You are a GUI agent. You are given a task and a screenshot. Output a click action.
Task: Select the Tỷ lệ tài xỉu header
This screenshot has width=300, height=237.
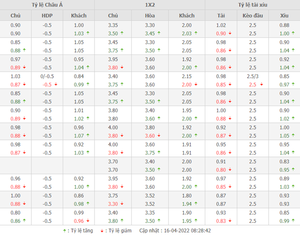click(x=252, y=5)
